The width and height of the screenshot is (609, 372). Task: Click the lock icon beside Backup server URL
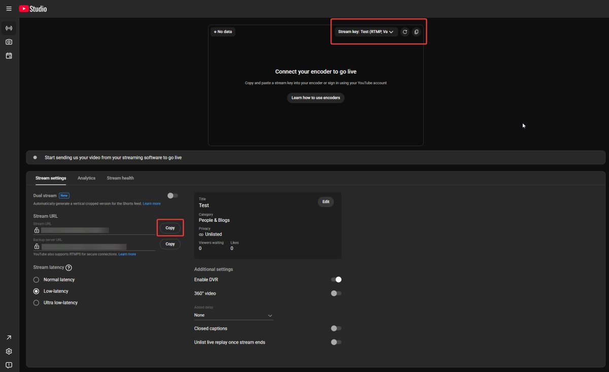tap(37, 246)
